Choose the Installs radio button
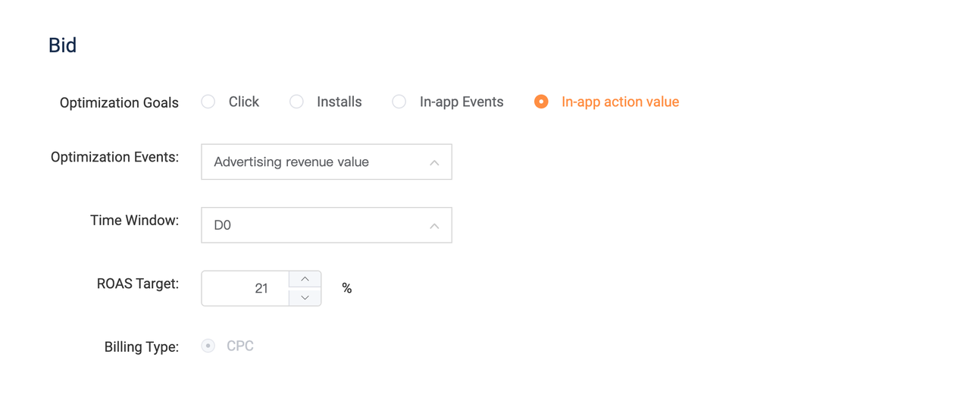The height and width of the screenshot is (414, 970). [x=296, y=102]
